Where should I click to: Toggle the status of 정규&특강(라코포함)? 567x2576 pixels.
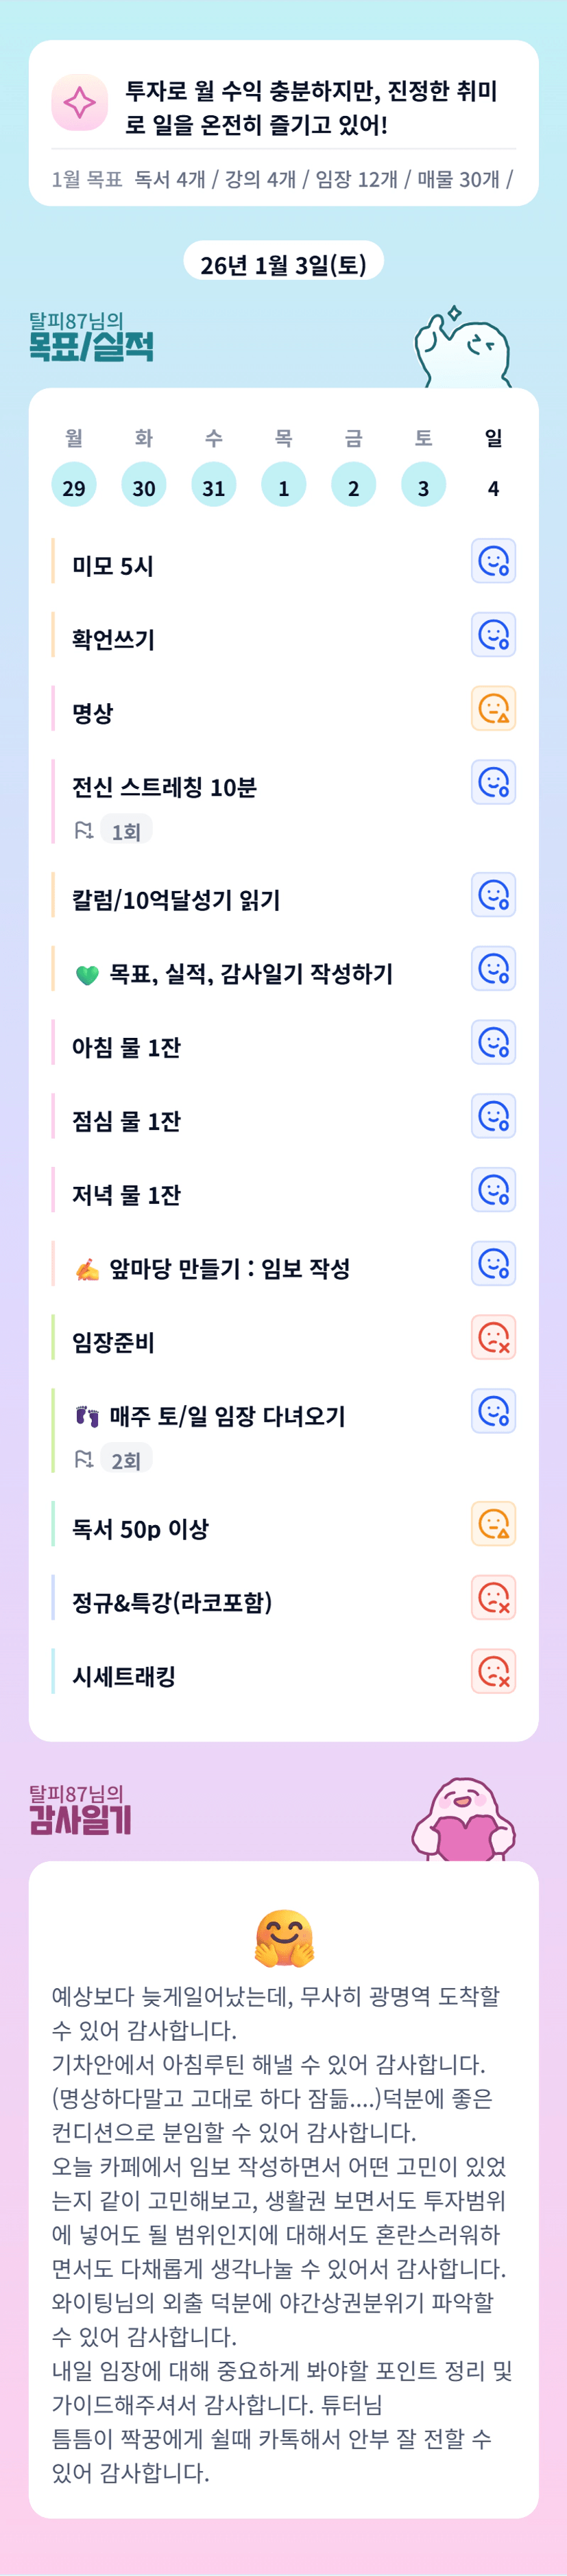[493, 1598]
